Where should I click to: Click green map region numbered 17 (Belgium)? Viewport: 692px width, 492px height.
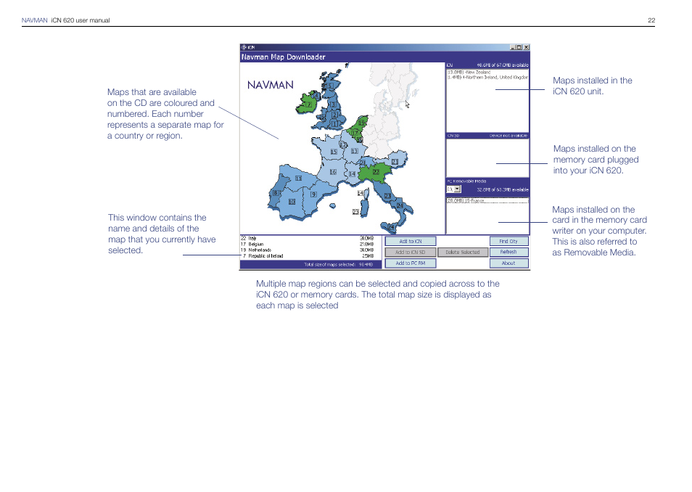pos(355,133)
